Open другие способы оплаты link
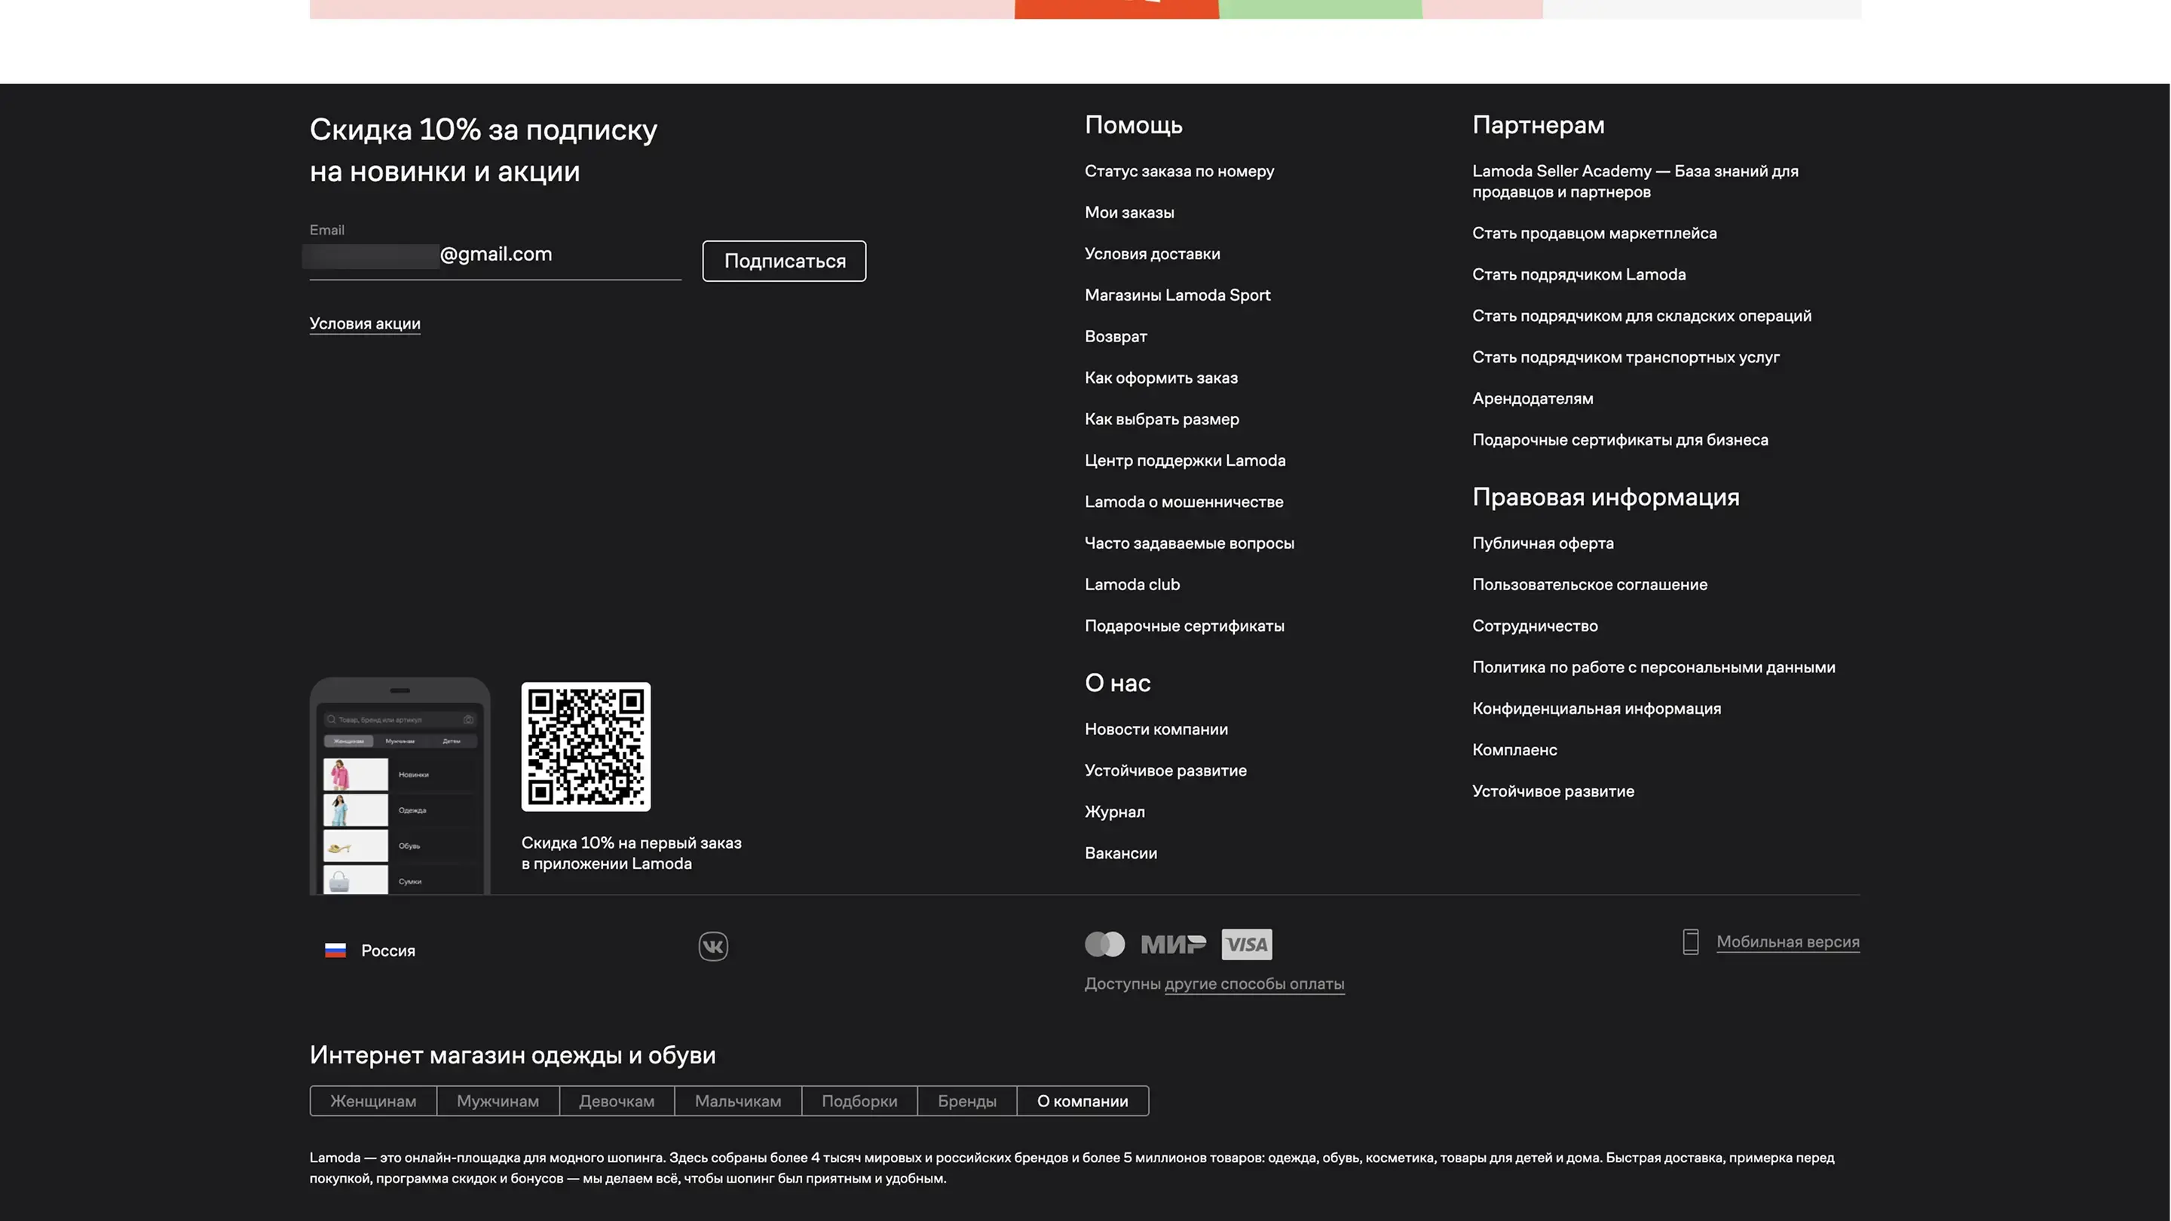2171x1221 pixels. coord(1254,984)
